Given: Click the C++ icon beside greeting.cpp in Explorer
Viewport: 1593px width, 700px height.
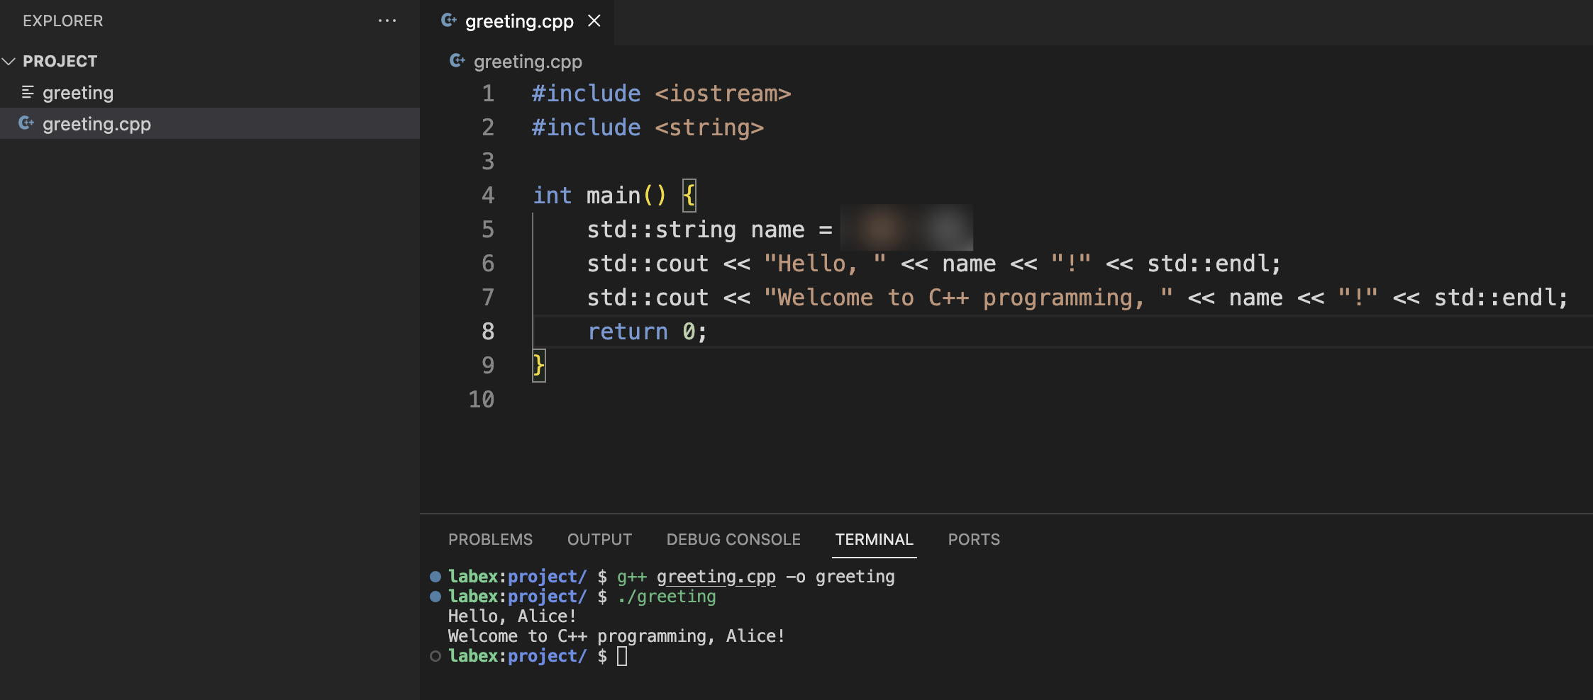Looking at the screenshot, I should coord(27,123).
